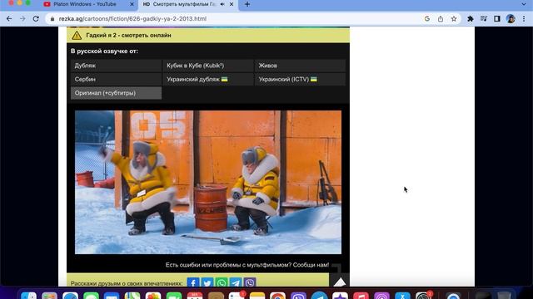The width and height of the screenshot is (533, 299).
Task: Close the Смотреть мультфильм tab
Action: click(x=232, y=4)
